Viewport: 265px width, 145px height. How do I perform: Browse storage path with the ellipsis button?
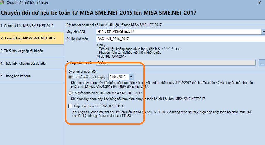coord(262,63)
